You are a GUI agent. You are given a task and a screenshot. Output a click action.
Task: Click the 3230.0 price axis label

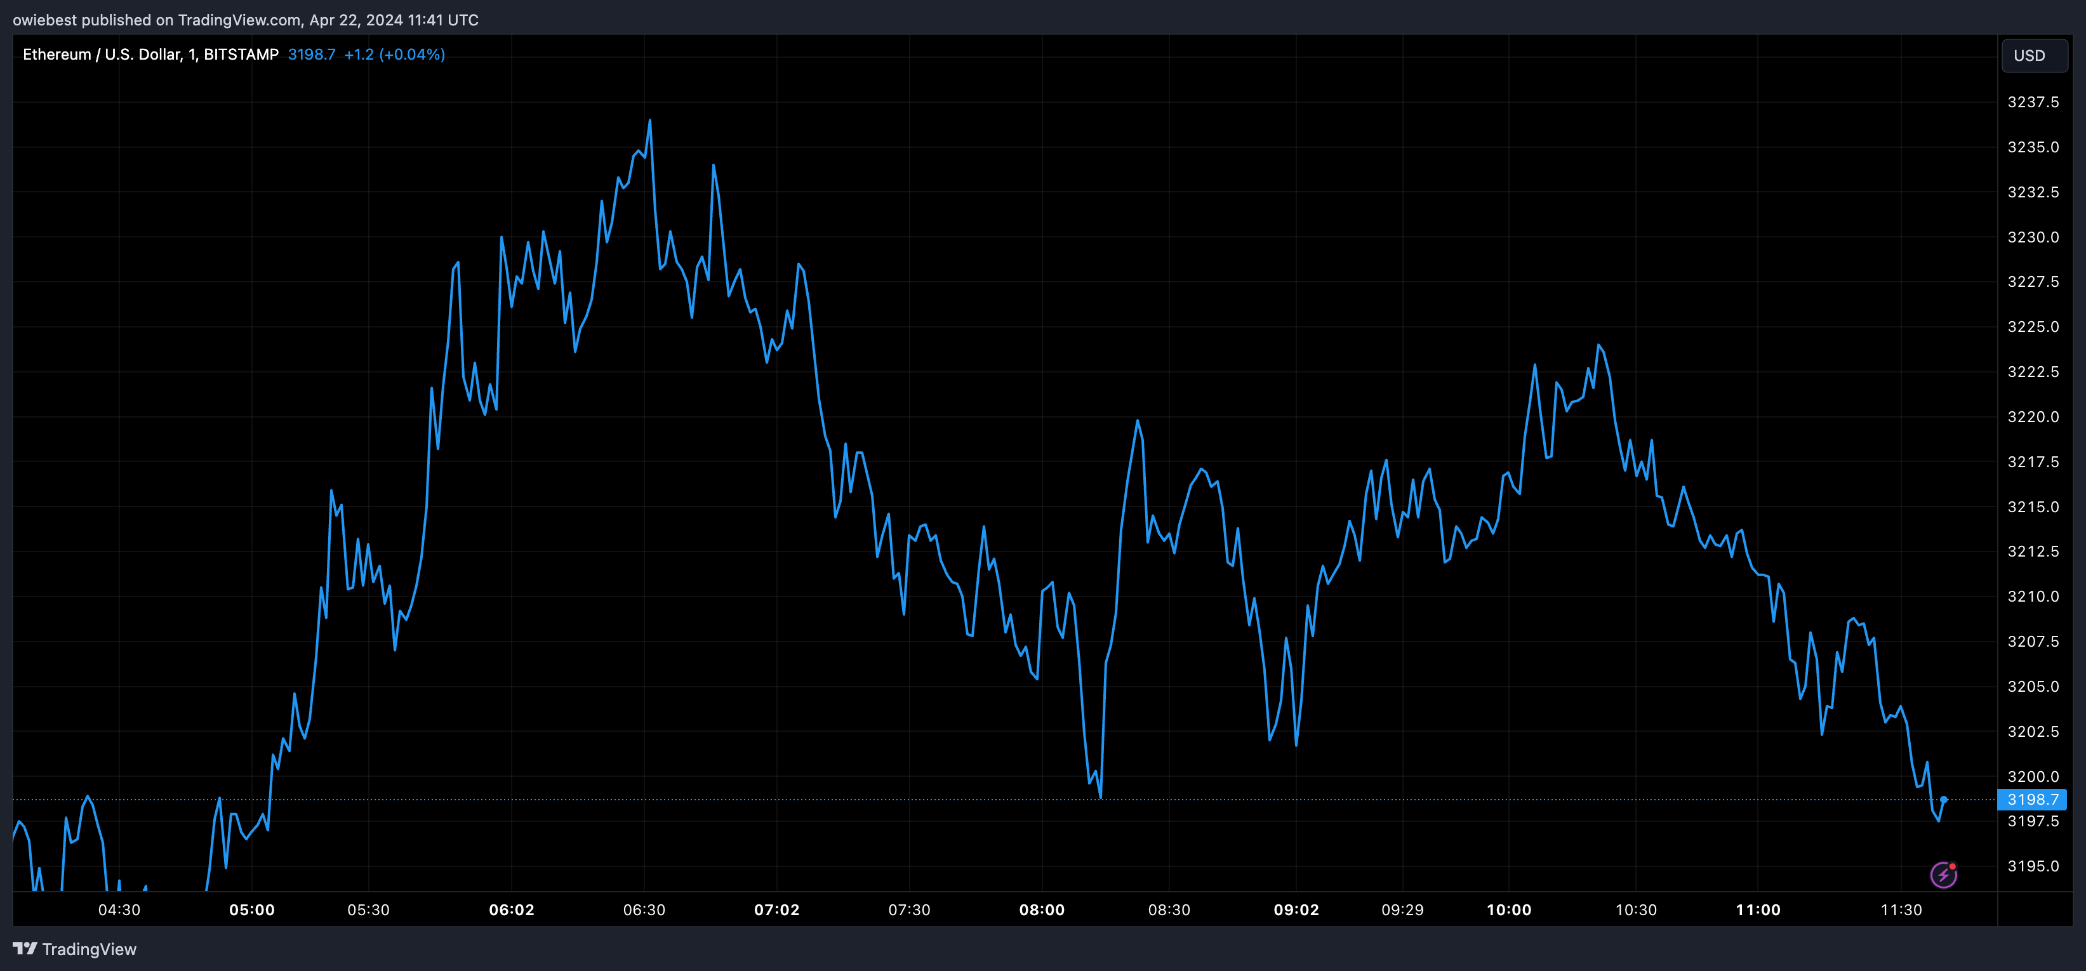(2033, 237)
